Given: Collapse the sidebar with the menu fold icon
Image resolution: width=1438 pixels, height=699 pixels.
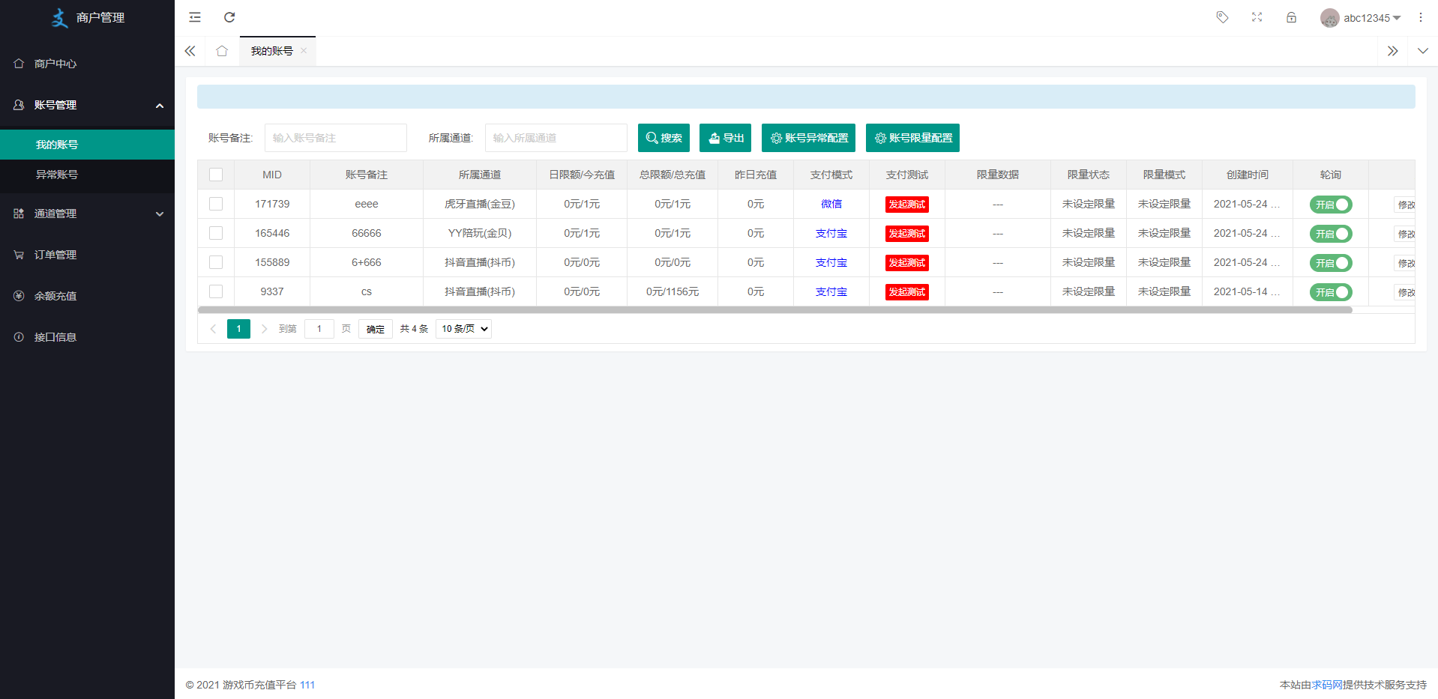Looking at the screenshot, I should (x=195, y=17).
